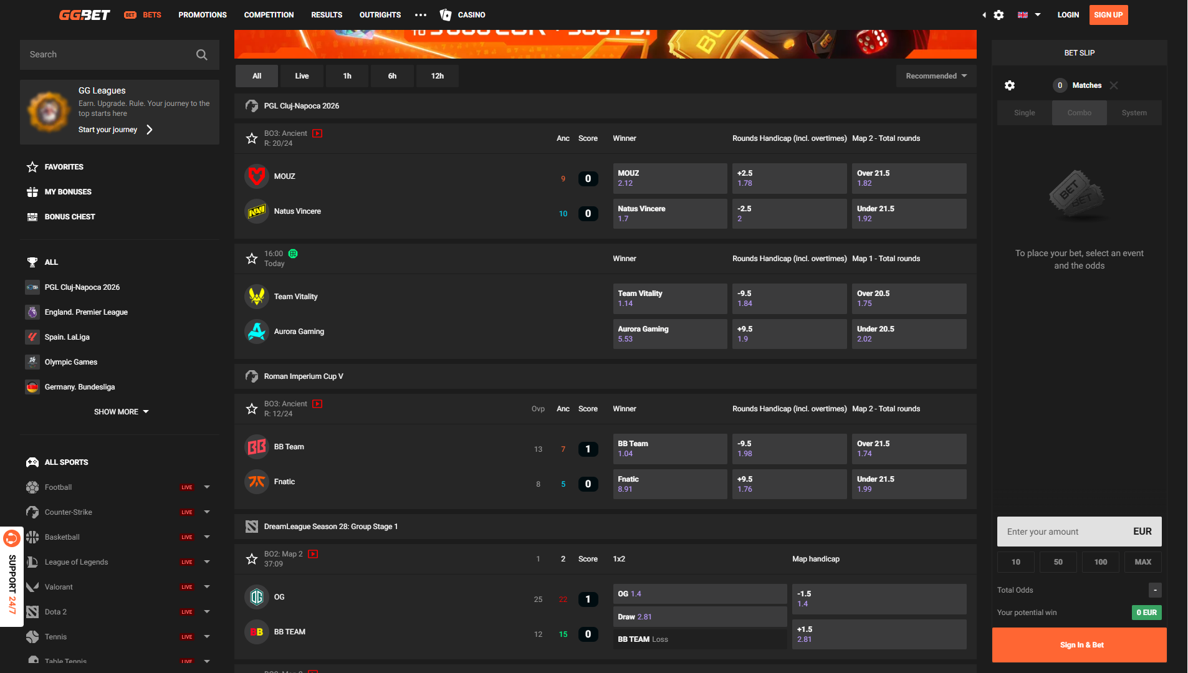The image size is (1188, 673).
Task: Click the Support 24/7 chat icon
Action: coord(12,538)
